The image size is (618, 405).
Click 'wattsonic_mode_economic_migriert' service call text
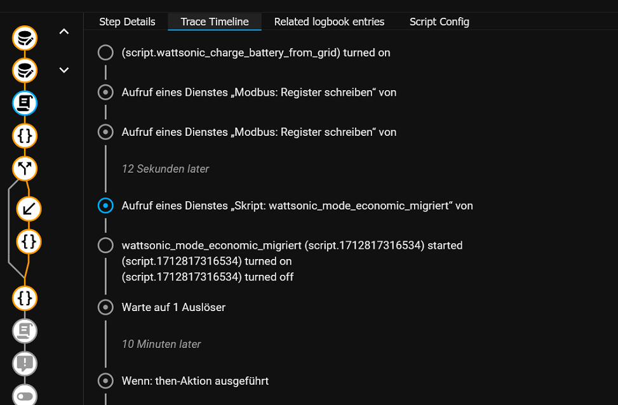click(297, 206)
